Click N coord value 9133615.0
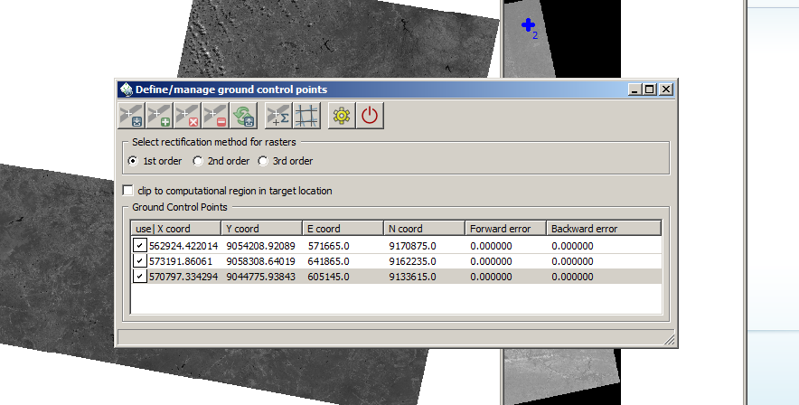This screenshot has height=405, width=799. tap(413, 277)
